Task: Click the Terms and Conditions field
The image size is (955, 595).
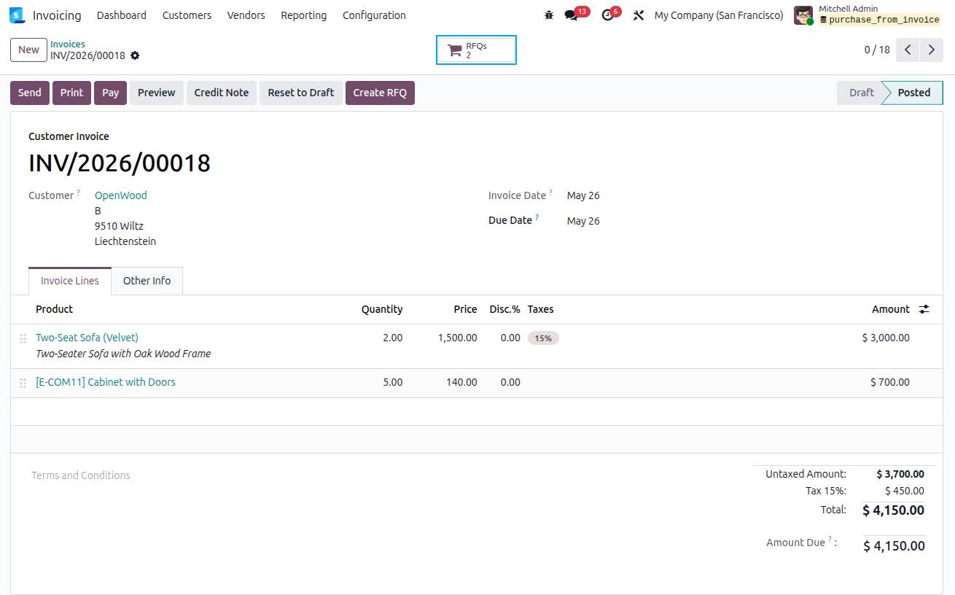Action: 81,475
